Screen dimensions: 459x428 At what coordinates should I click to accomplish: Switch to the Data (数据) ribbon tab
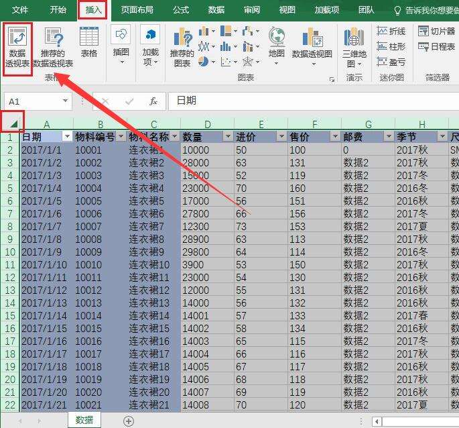216,10
